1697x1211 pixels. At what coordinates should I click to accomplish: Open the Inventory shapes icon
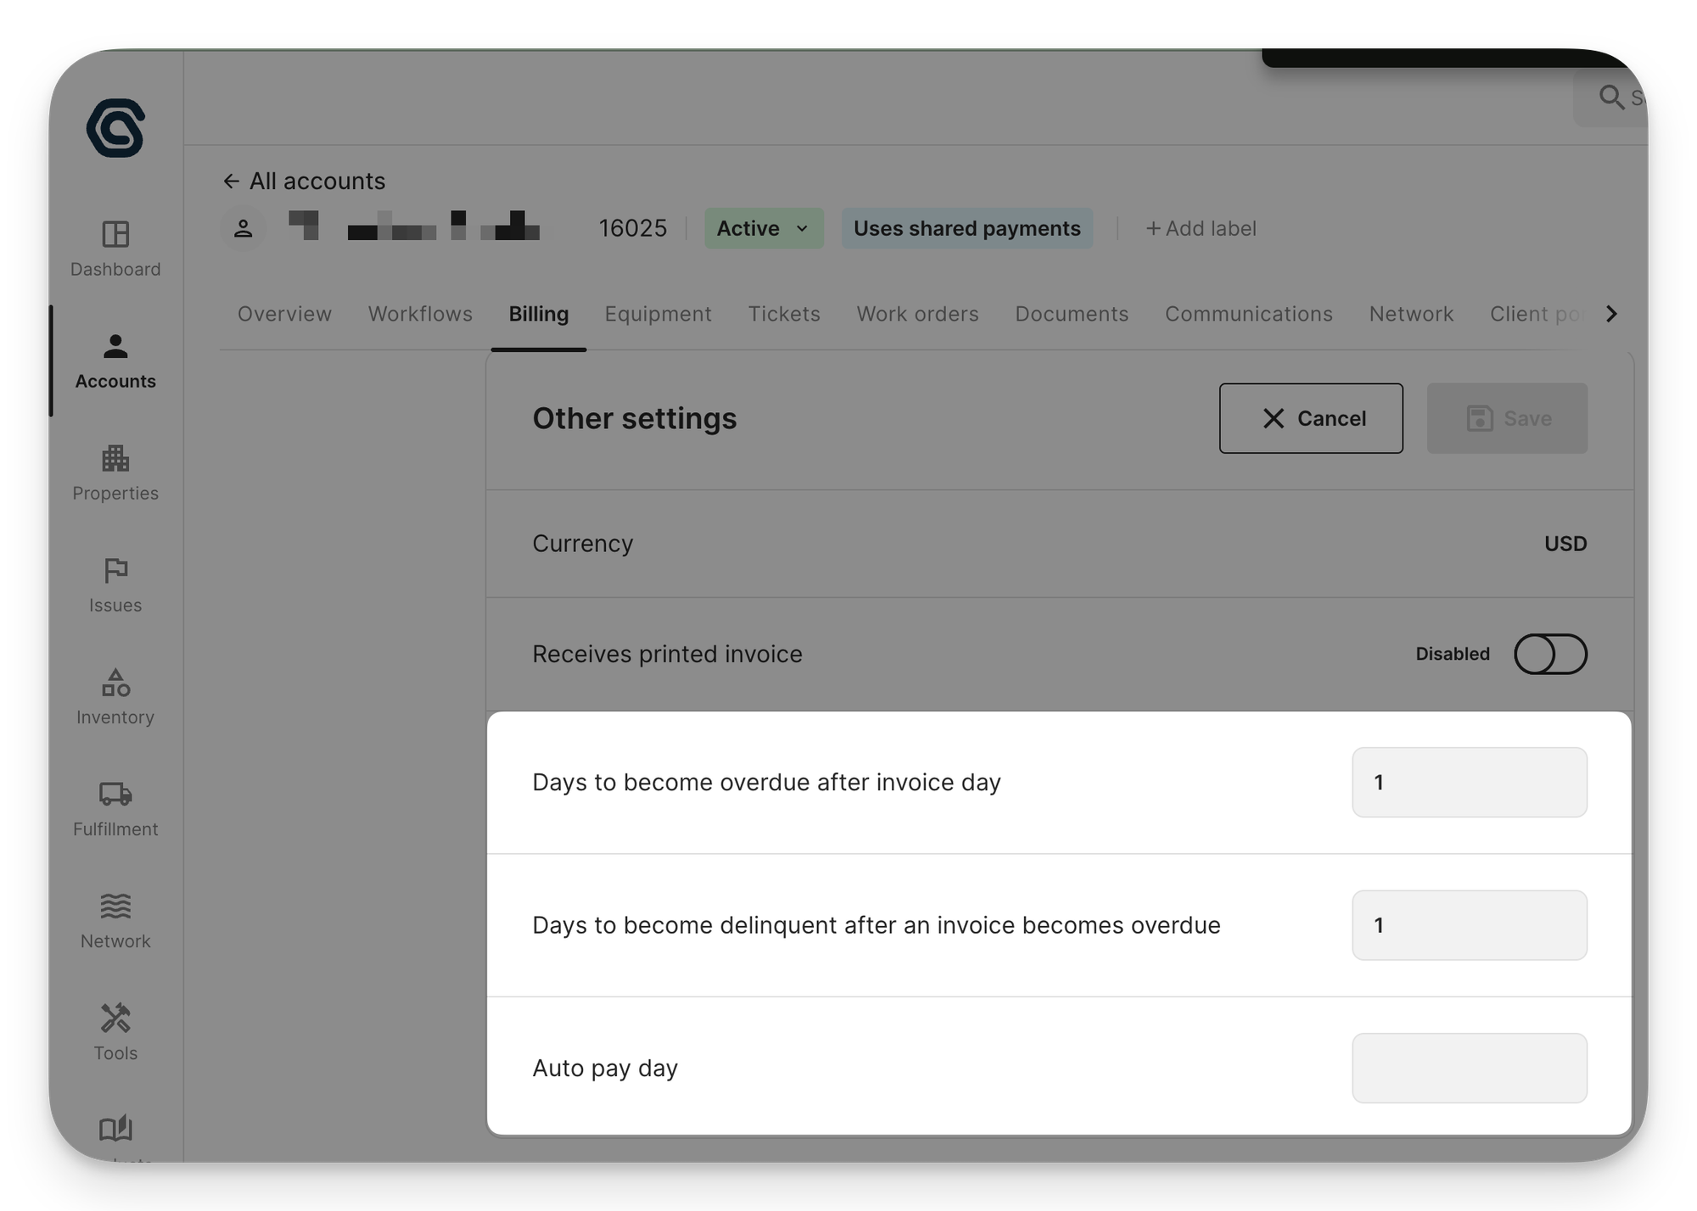[115, 683]
